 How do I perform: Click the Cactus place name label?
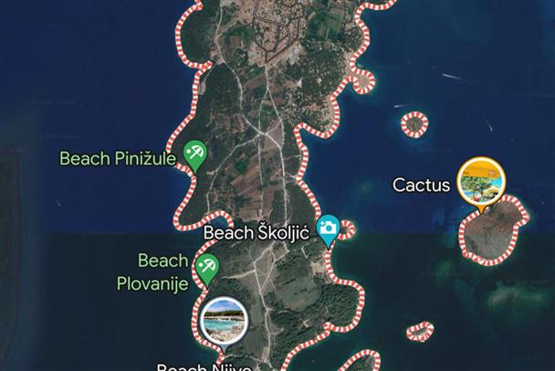click(x=421, y=185)
